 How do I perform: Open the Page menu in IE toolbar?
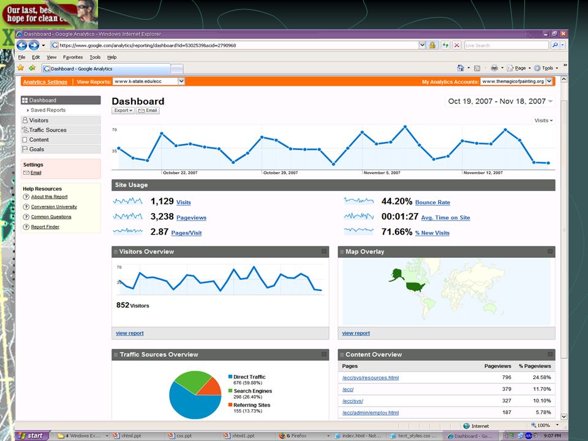pyautogui.click(x=519, y=68)
